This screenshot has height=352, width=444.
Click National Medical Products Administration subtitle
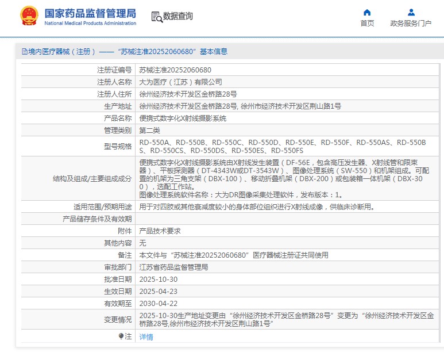[90, 23]
